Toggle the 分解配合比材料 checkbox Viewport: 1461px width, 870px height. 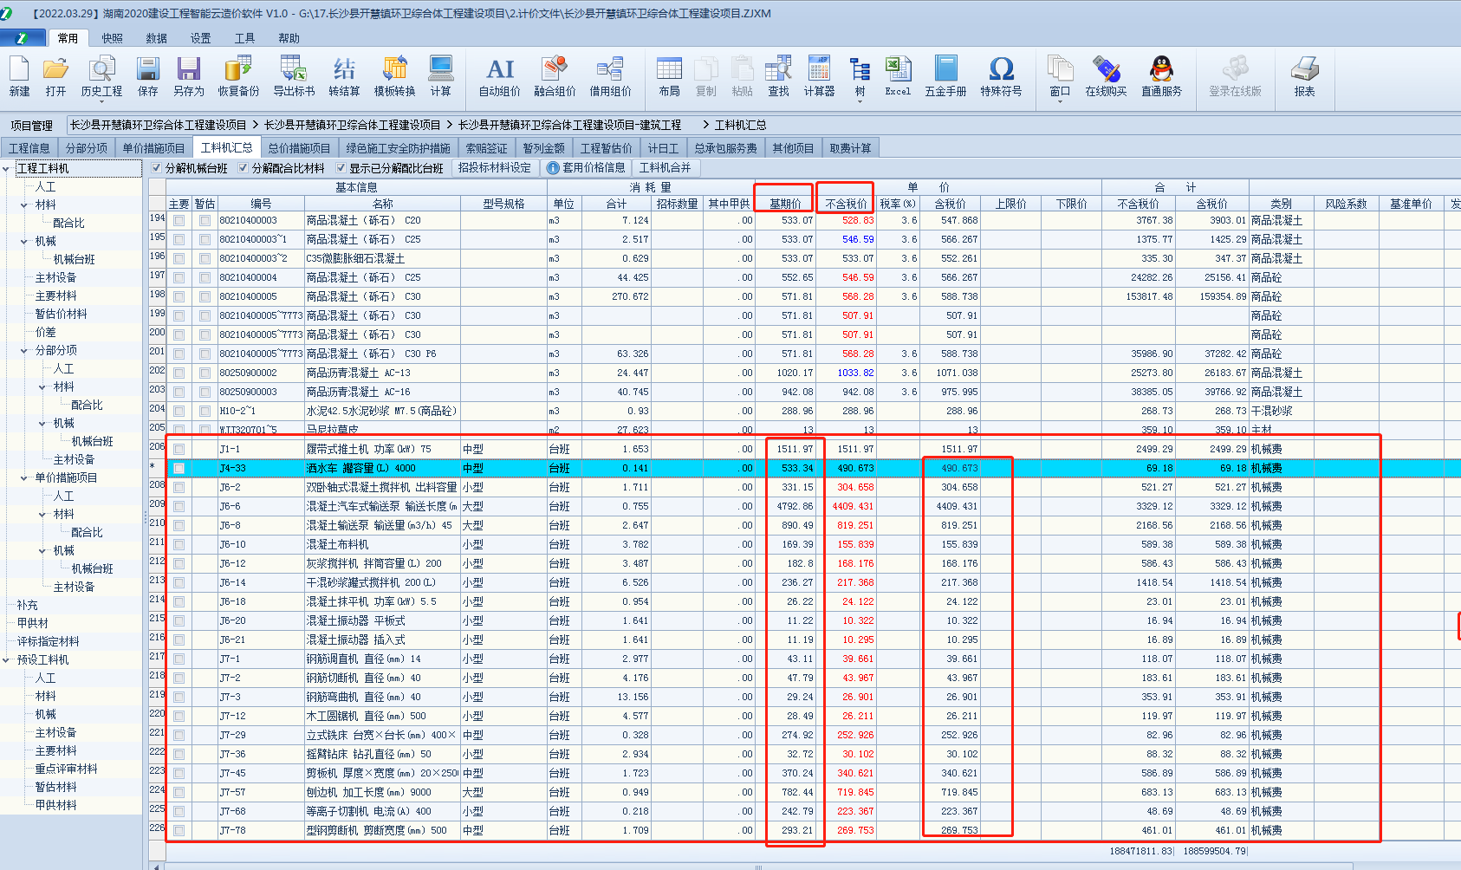pos(243,168)
